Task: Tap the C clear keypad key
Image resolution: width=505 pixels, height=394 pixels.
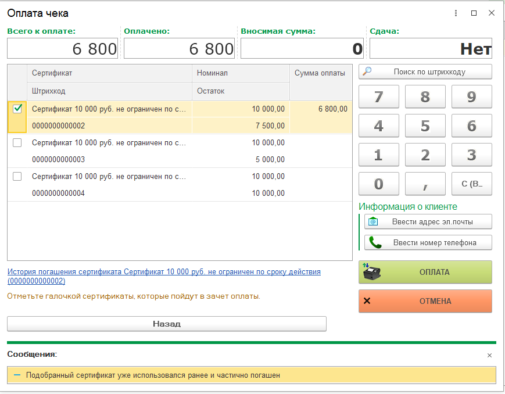Action: click(471, 184)
